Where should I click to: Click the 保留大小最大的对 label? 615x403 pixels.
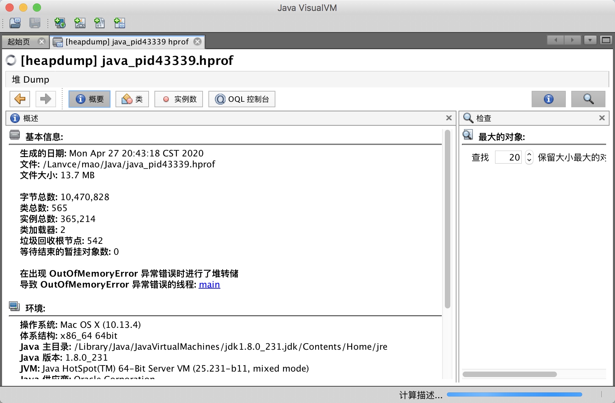coord(572,157)
